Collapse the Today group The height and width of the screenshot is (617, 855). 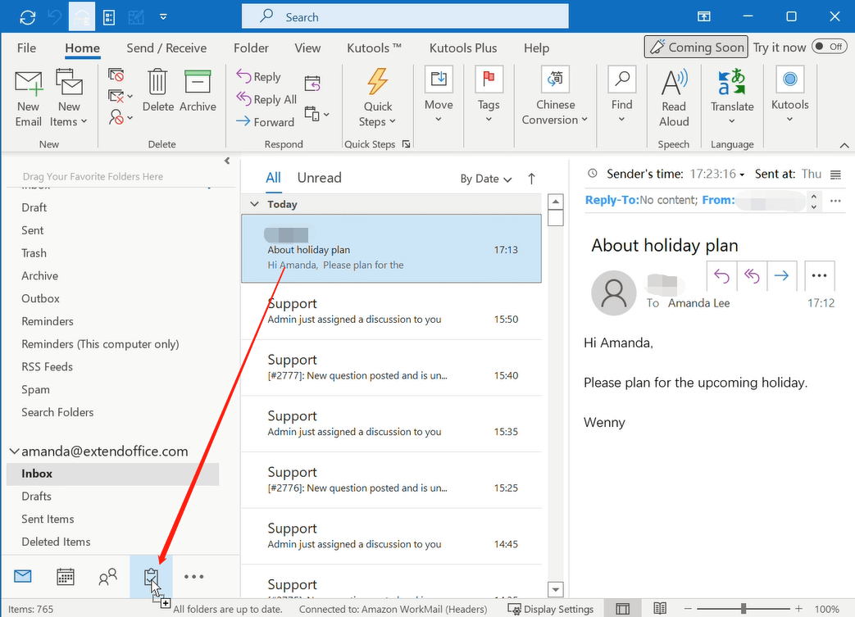[x=255, y=204]
